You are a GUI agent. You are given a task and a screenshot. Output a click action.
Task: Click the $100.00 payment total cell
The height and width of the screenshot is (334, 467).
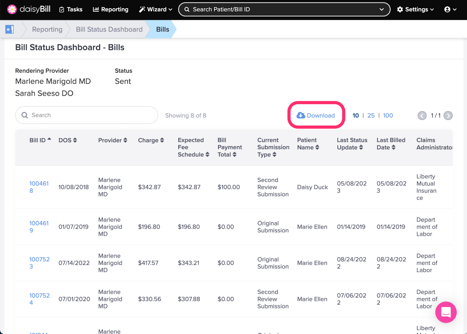[x=229, y=187]
